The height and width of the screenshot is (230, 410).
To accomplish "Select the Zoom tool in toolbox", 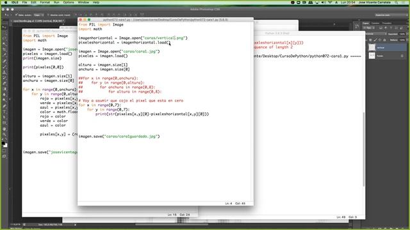I will pyautogui.click(x=4, y=135).
